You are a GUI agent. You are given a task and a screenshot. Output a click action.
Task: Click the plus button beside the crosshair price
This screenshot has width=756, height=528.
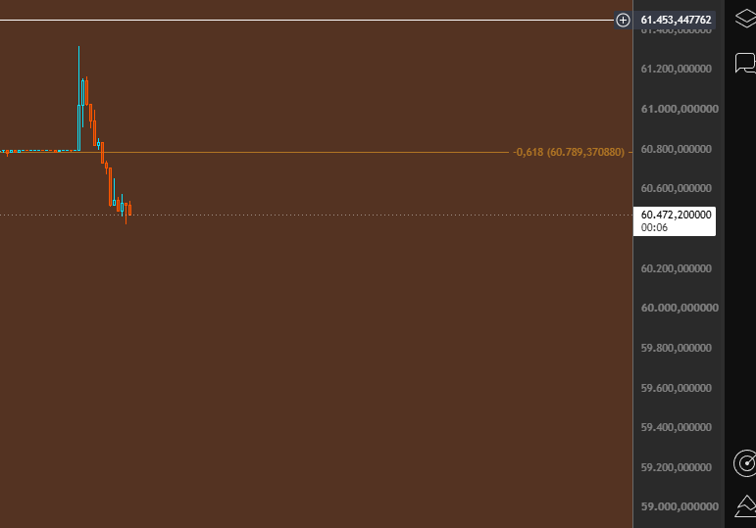[623, 21]
